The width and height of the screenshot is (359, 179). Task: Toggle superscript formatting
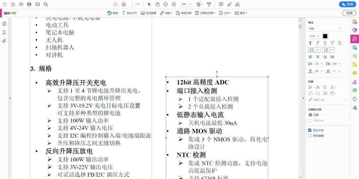pyautogui.click(x=332, y=43)
